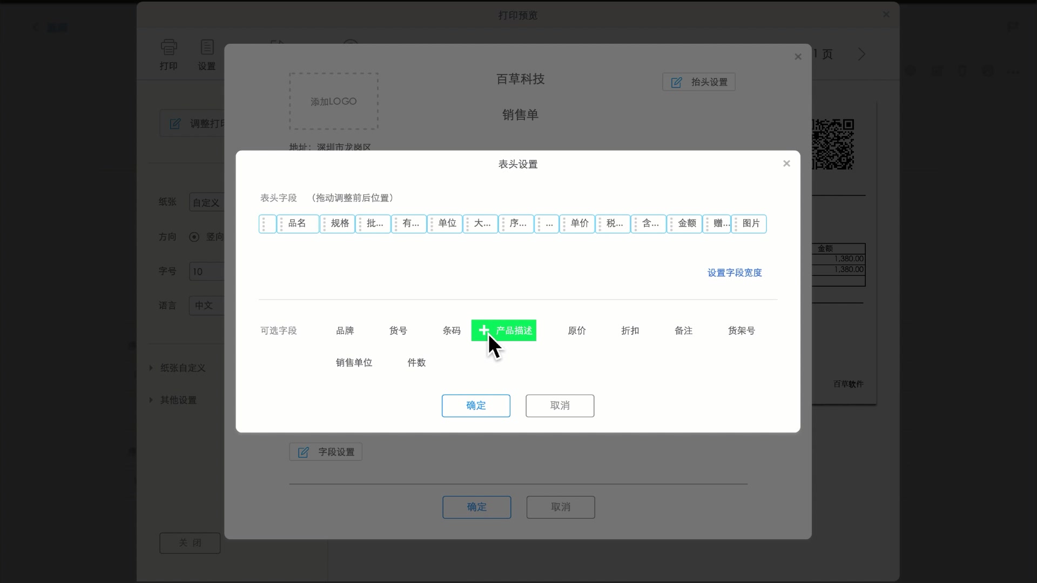The image size is (1037, 583).
Task: Select the 含... header field chip
Action: tap(649, 223)
